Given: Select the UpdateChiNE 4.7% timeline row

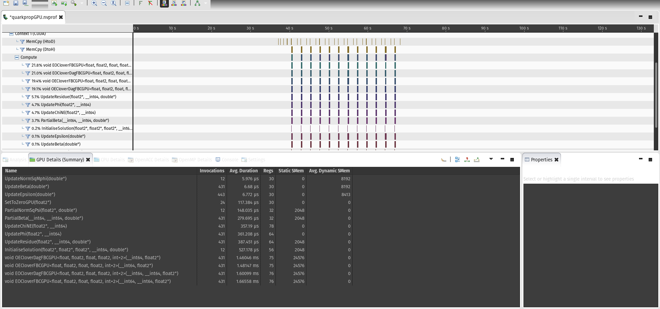Looking at the screenshot, I should (328, 113).
